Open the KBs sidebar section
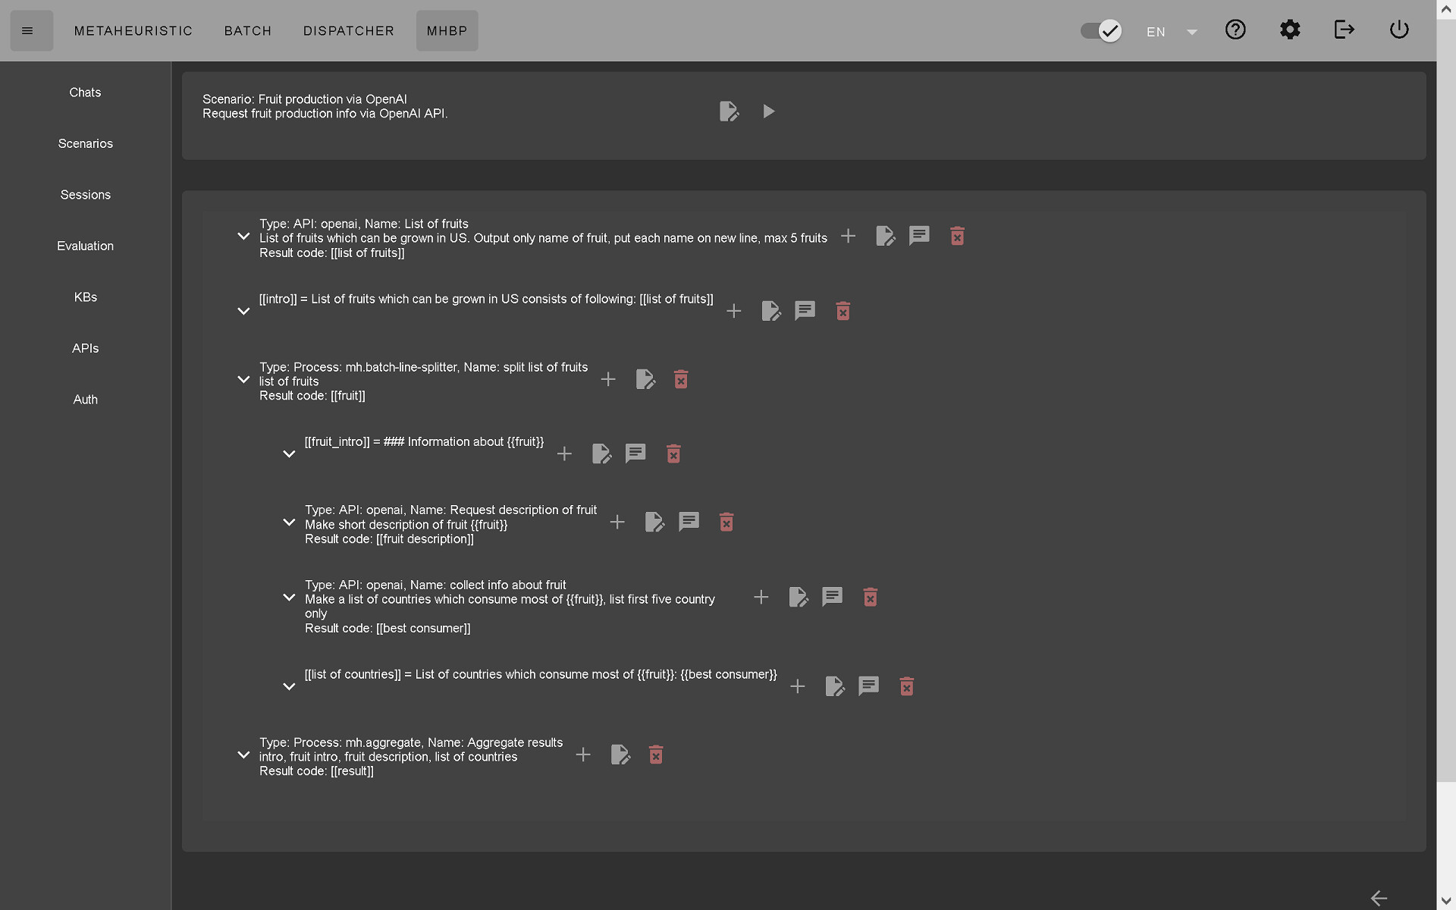This screenshot has height=910, width=1456. pyautogui.click(x=86, y=297)
